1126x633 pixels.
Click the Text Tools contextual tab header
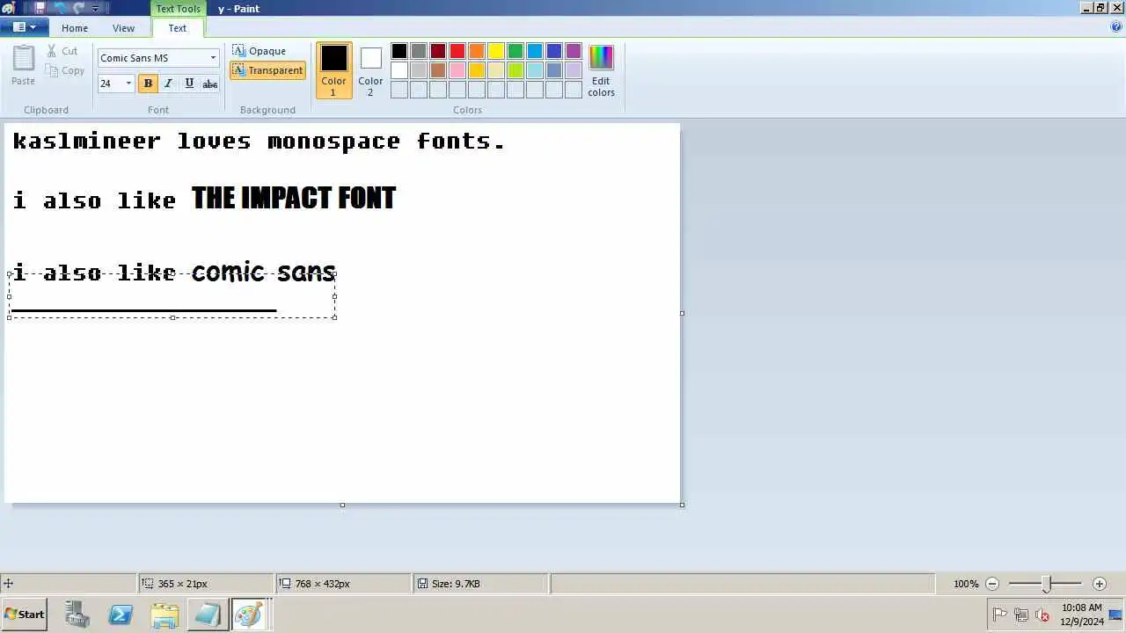(x=179, y=9)
